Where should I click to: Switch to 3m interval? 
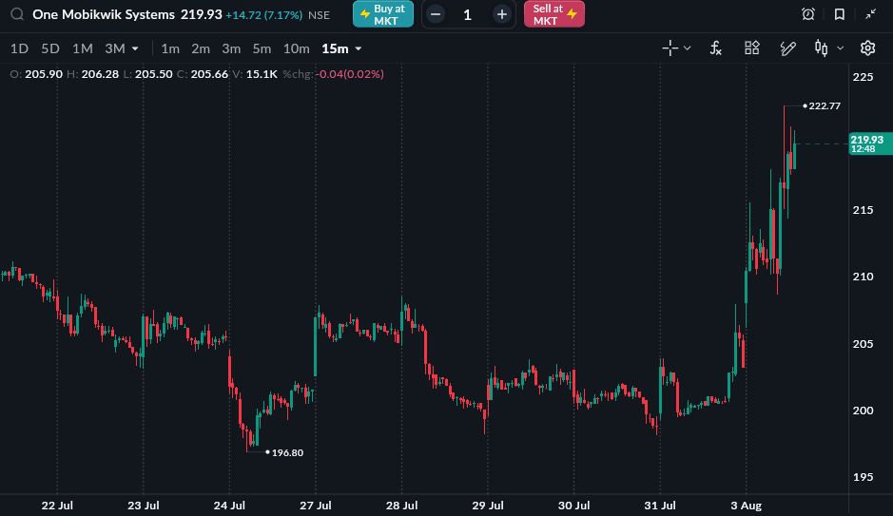click(231, 48)
